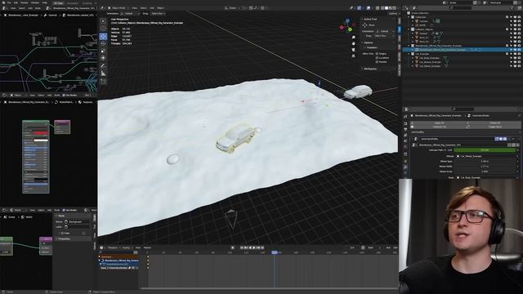Click the Delete All modifiers button
The height and width of the screenshot is (294, 523).
(494, 123)
